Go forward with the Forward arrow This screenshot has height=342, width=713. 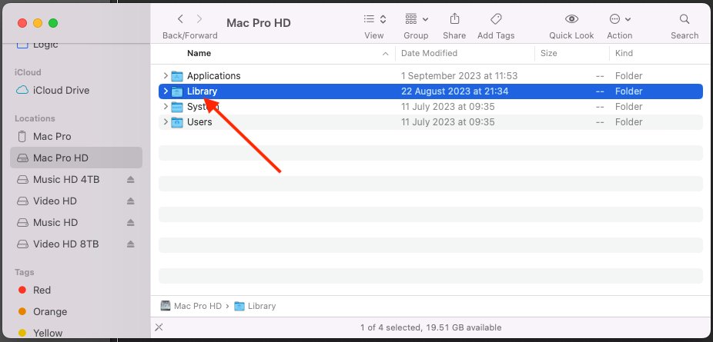tap(199, 19)
